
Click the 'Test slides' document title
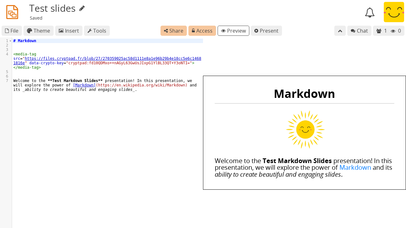[x=52, y=9]
